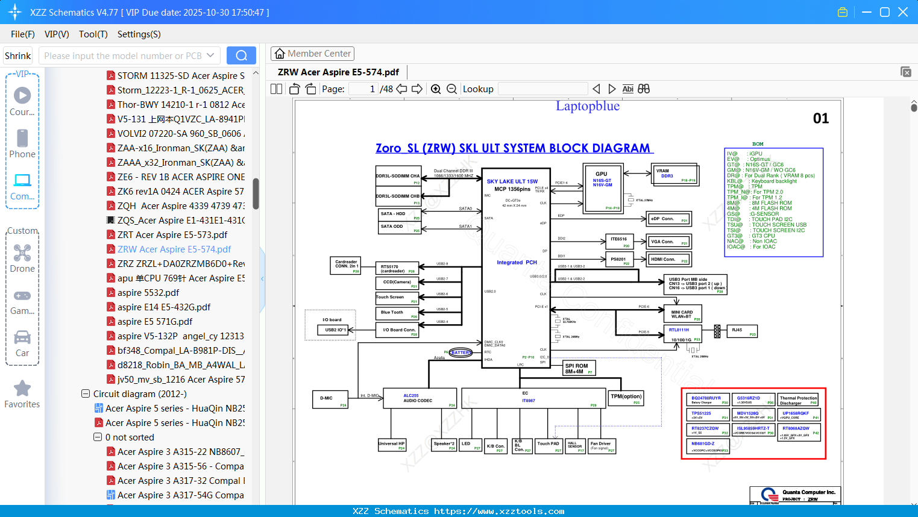The height and width of the screenshot is (517, 918).
Task: Select the rotate counterclockwise icon
Action: coord(294,89)
